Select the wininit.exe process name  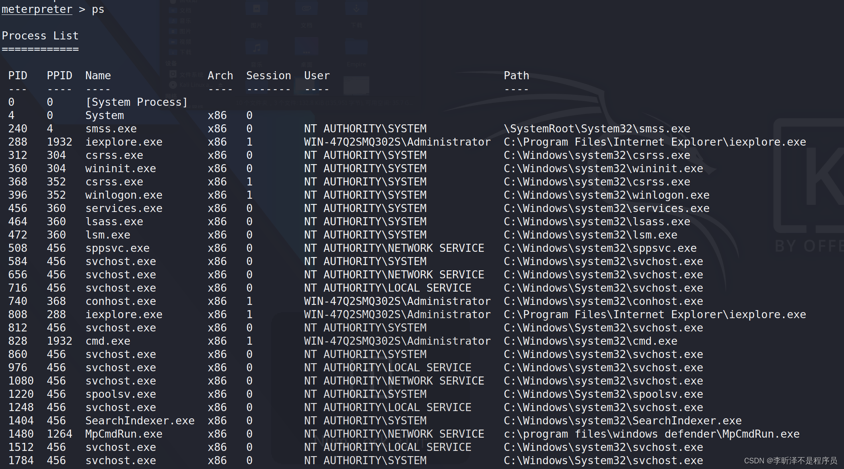tap(121, 169)
